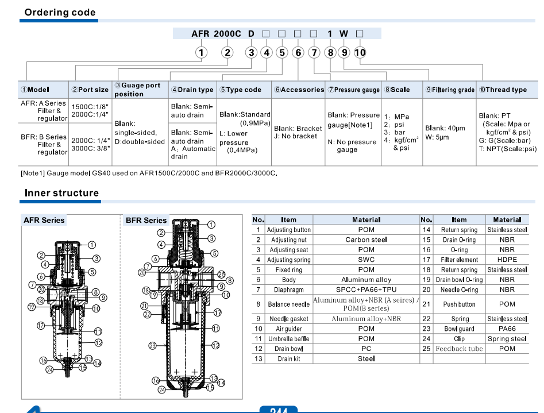544x413 pixels.
Task: Click the "Diaphragm" item cell
Action: coord(288,290)
